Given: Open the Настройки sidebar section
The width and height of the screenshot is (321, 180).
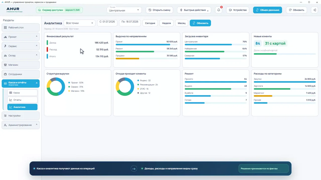Looking at the screenshot, I should (21, 116).
